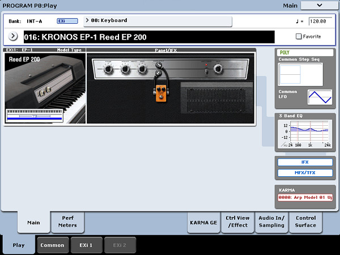The image size is (340, 255).
Task: Select the Common bottom tab
Action: 52,245
